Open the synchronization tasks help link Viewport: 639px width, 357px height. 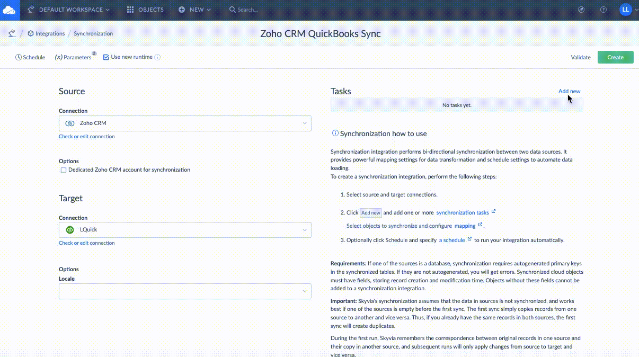(x=463, y=212)
